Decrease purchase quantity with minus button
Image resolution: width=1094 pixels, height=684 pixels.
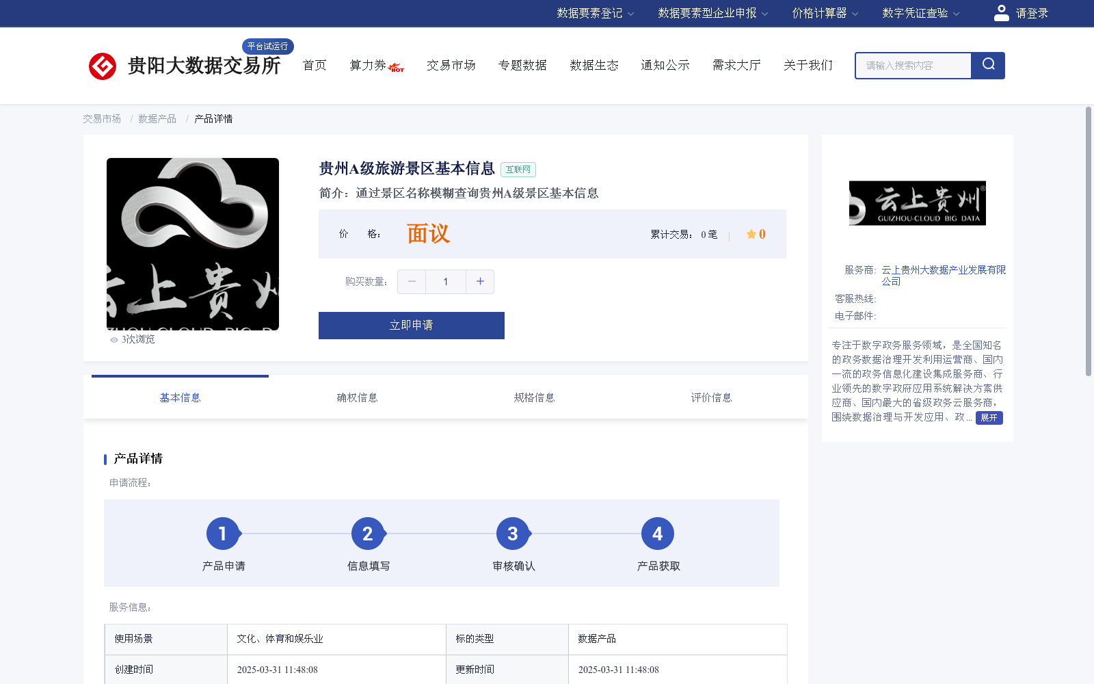pos(412,281)
